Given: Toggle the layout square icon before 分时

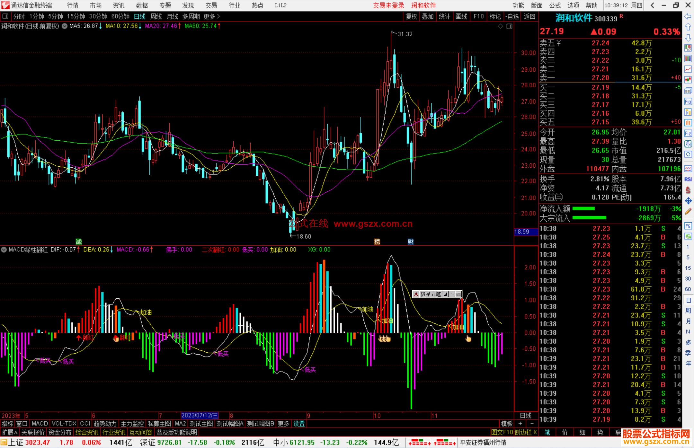Looking at the screenshot, I should pyautogui.click(x=5, y=16).
